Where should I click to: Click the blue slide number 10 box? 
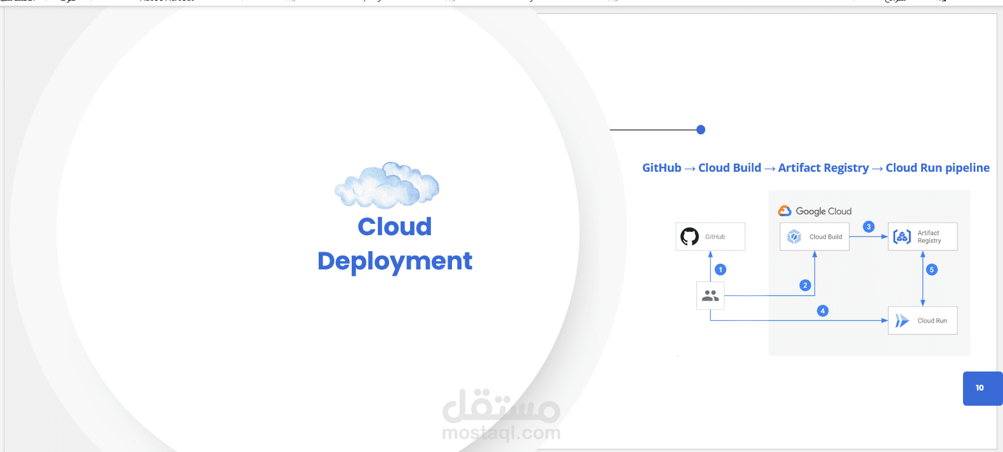983,388
